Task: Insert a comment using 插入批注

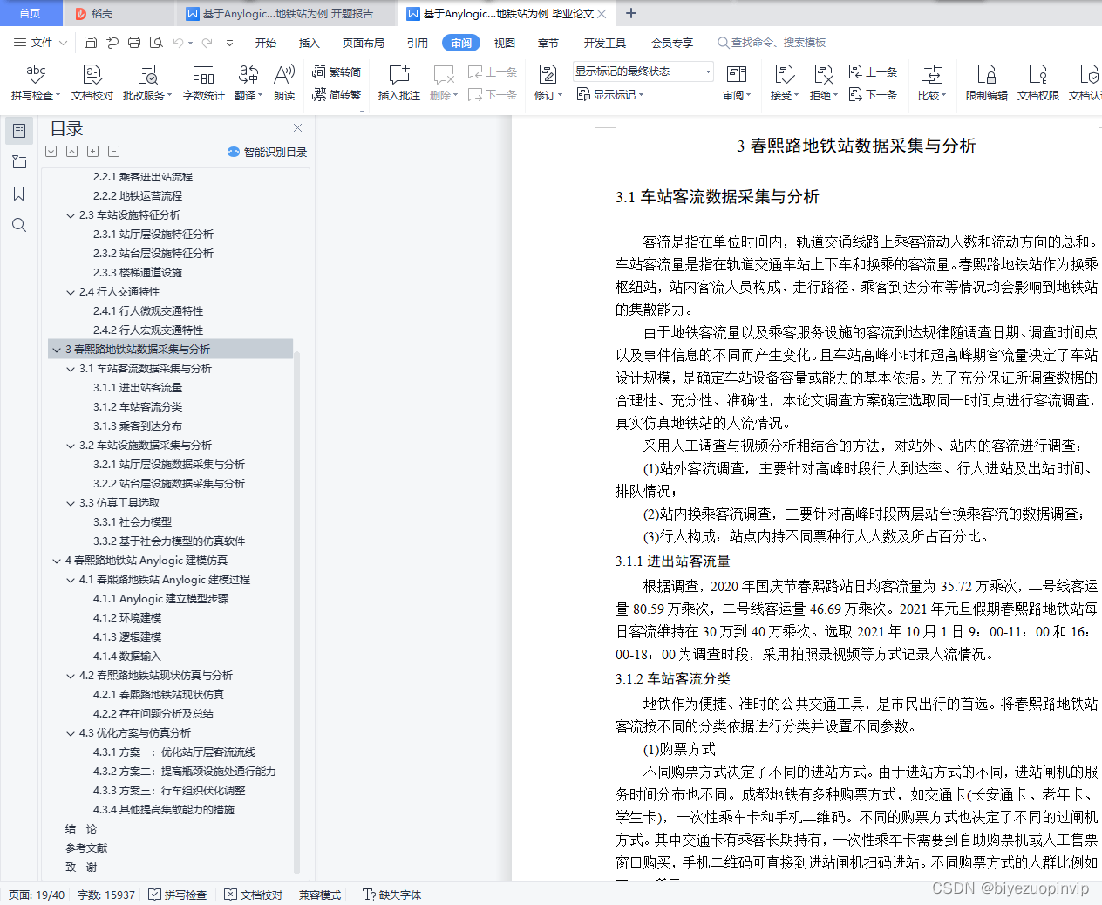Action: click(398, 83)
